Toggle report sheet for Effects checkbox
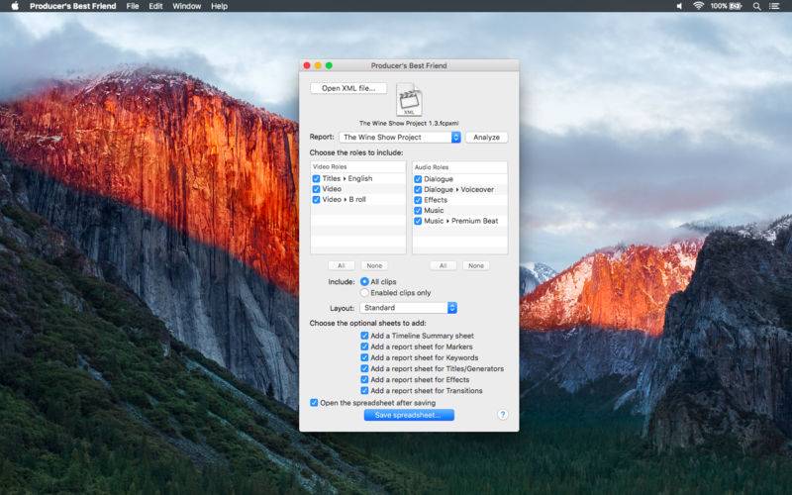The height and width of the screenshot is (495, 792). click(x=364, y=379)
